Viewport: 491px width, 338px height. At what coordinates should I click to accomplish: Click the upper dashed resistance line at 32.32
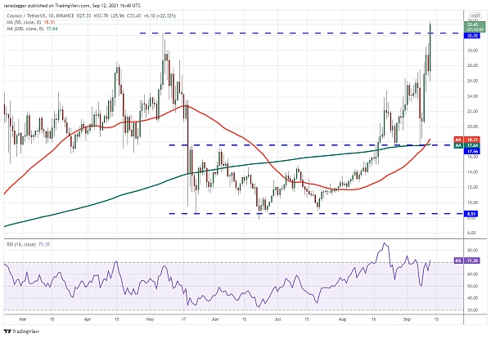[x=300, y=33]
